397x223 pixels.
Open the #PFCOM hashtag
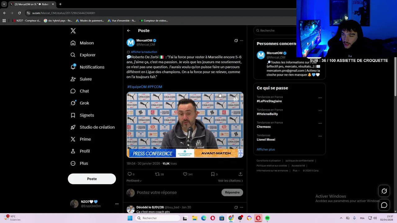(x=155, y=87)
